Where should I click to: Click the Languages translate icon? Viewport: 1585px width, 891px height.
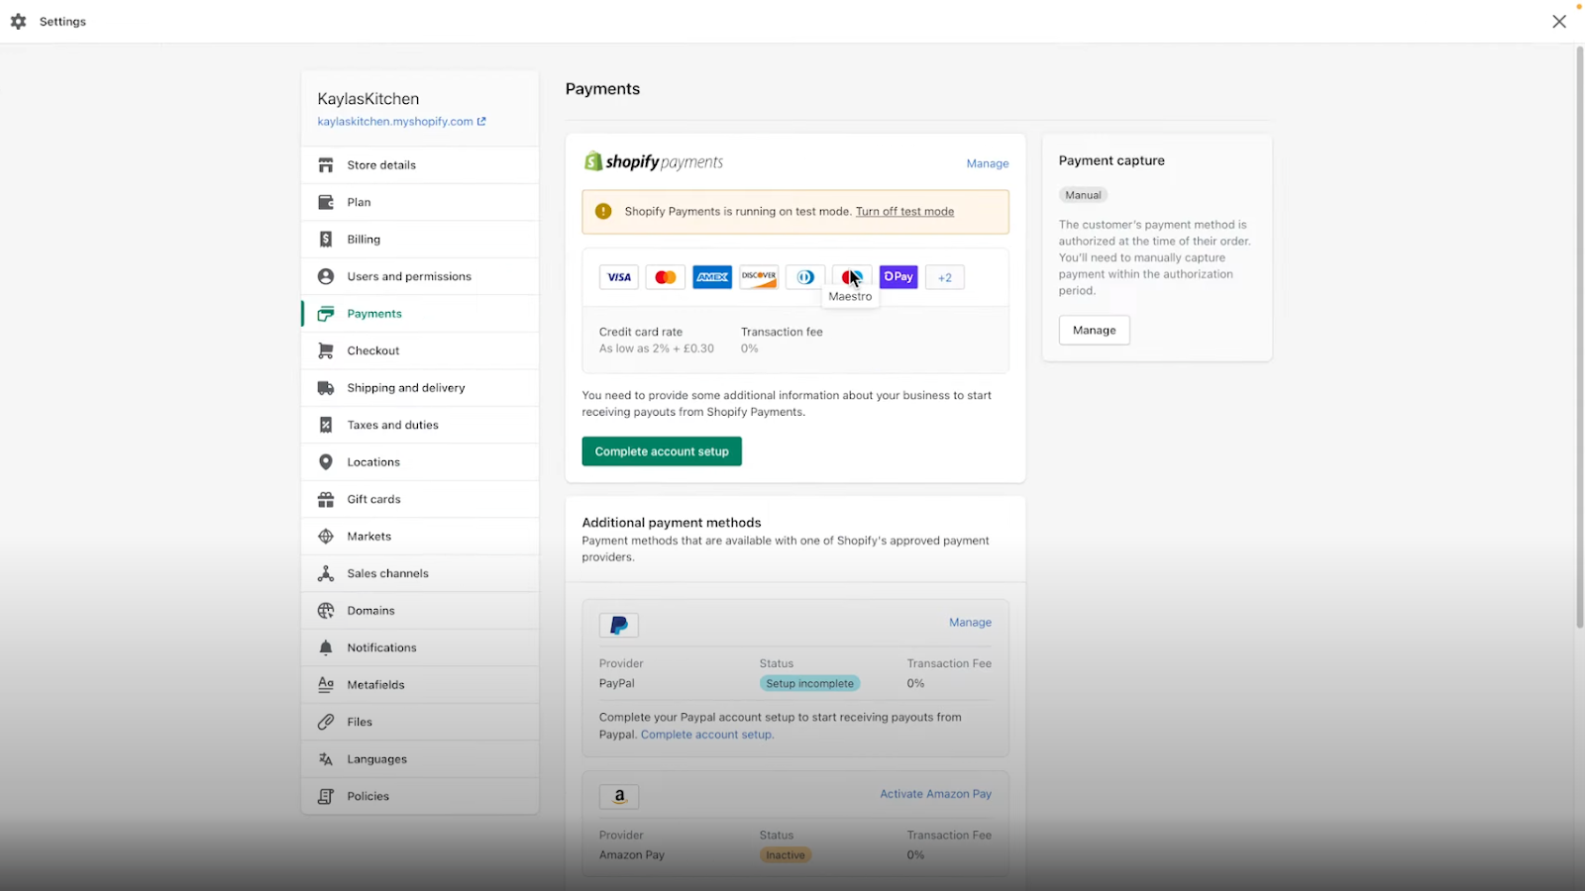(326, 759)
